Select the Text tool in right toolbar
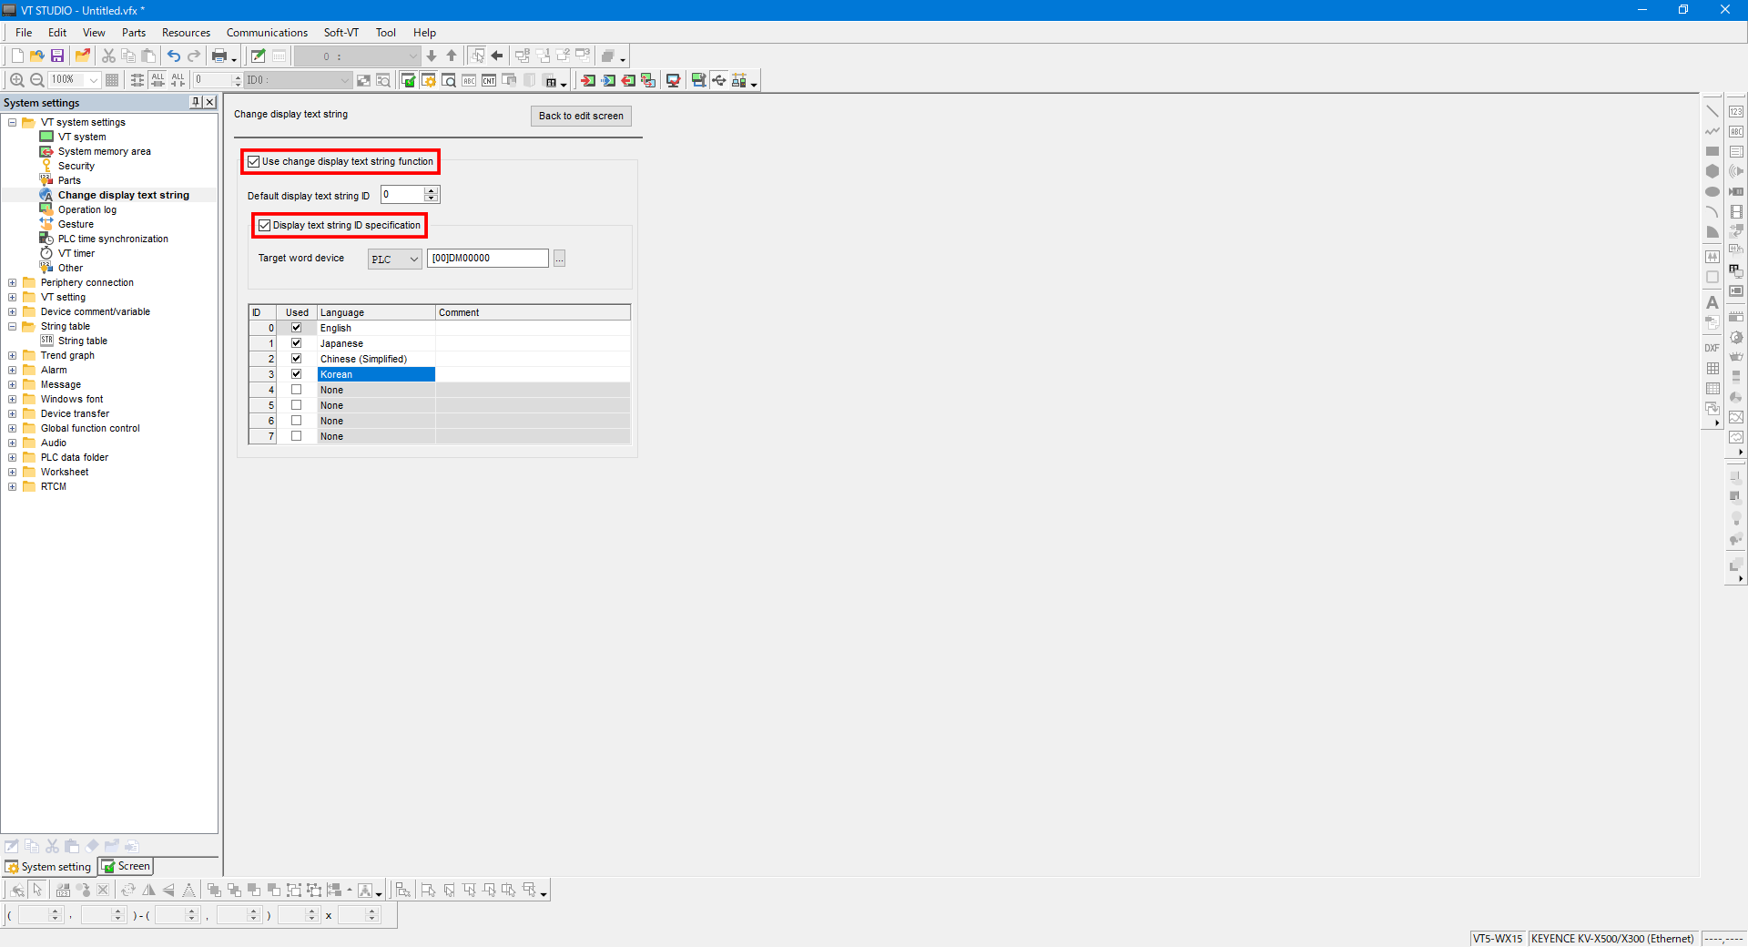This screenshot has width=1748, height=947. pyautogui.click(x=1712, y=302)
